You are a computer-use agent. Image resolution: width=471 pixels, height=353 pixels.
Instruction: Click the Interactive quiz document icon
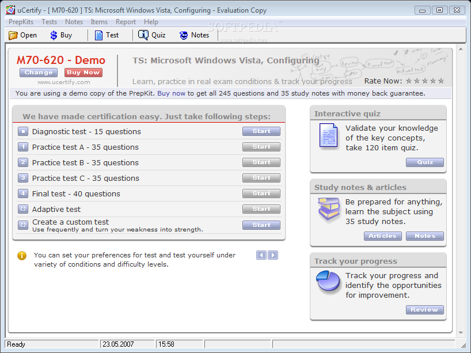coord(328,135)
